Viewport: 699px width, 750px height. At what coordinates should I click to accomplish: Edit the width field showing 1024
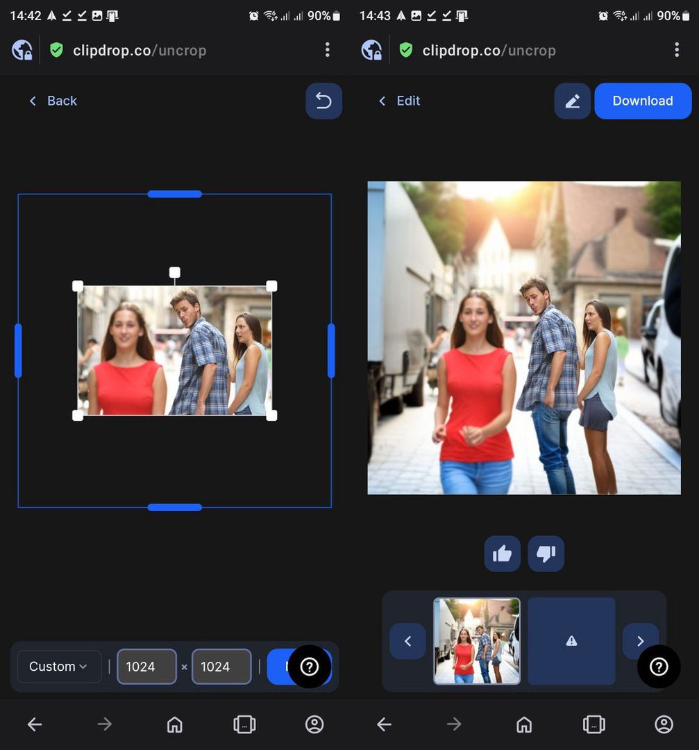[146, 666]
